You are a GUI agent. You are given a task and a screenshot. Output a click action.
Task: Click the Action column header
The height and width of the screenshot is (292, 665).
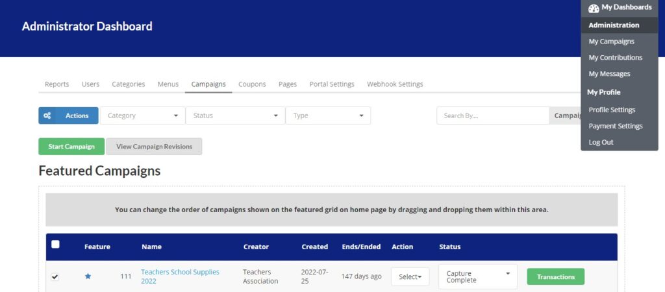tap(403, 247)
